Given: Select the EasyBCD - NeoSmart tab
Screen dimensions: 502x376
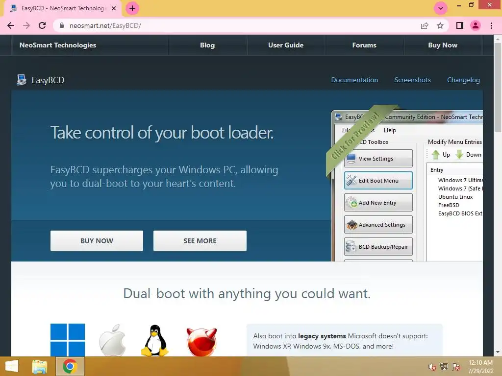Looking at the screenshot, I should [63, 8].
